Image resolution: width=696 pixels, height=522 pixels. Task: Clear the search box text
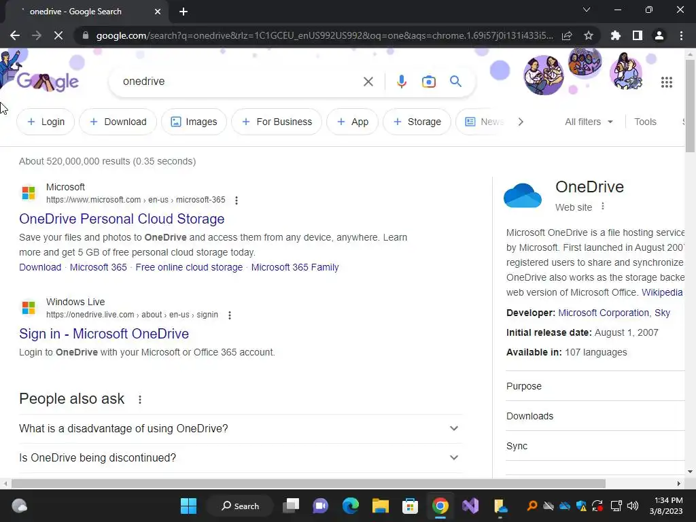[368, 82]
